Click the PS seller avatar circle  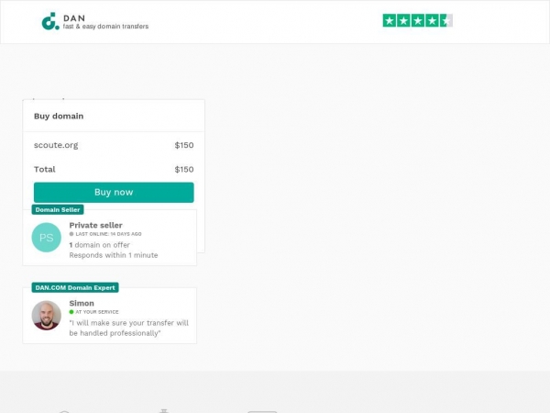click(x=47, y=238)
